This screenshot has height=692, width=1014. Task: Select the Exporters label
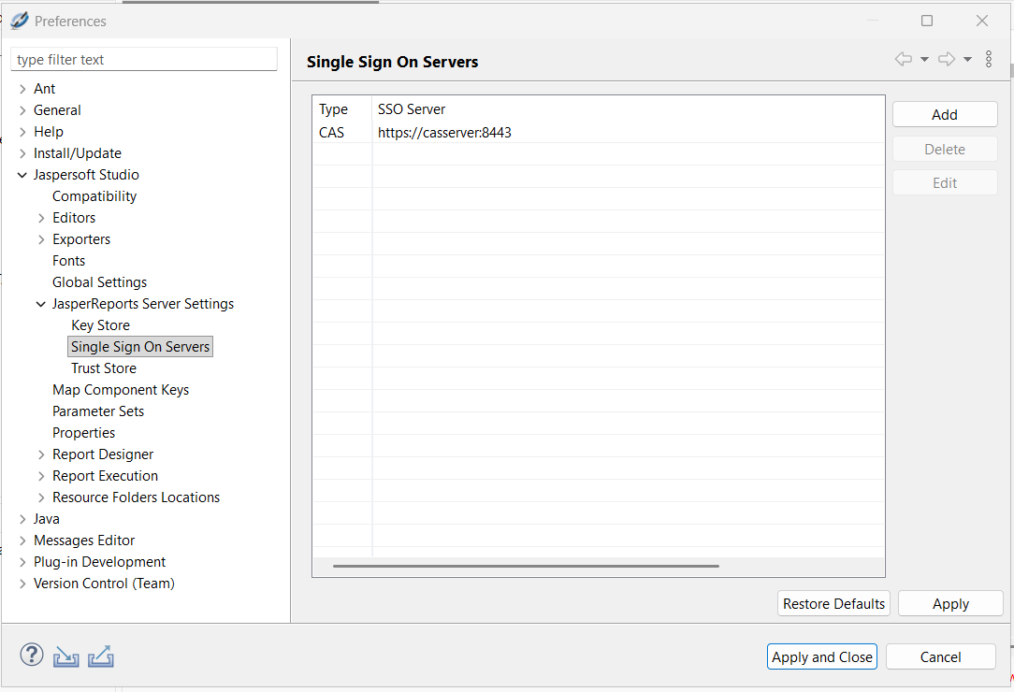[80, 239]
